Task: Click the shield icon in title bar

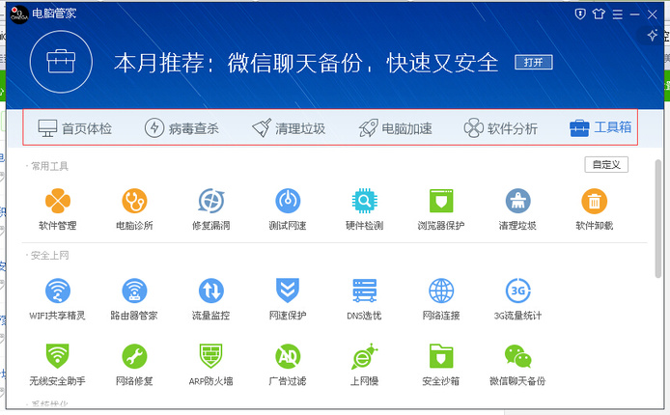Action: pos(580,14)
